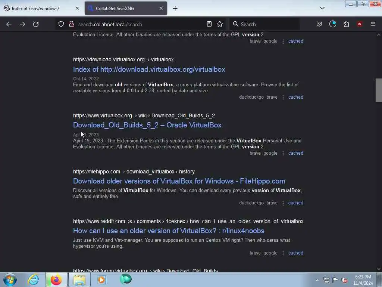Image resolution: width=382 pixels, height=287 pixels.
Task: Open cached link for reddit result
Action: [x=296, y=253]
